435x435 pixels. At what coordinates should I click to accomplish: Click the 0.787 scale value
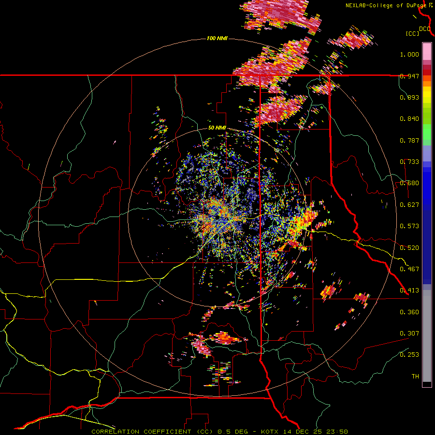(409, 140)
